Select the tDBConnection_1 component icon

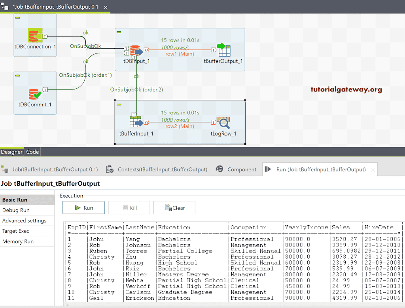[x=35, y=36]
